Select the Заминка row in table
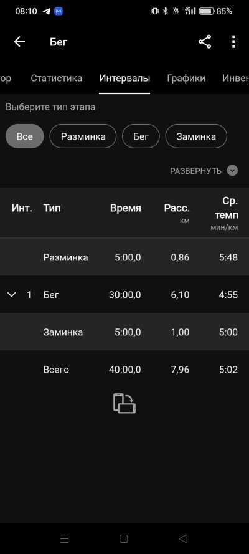The image size is (249, 554). [x=125, y=332]
